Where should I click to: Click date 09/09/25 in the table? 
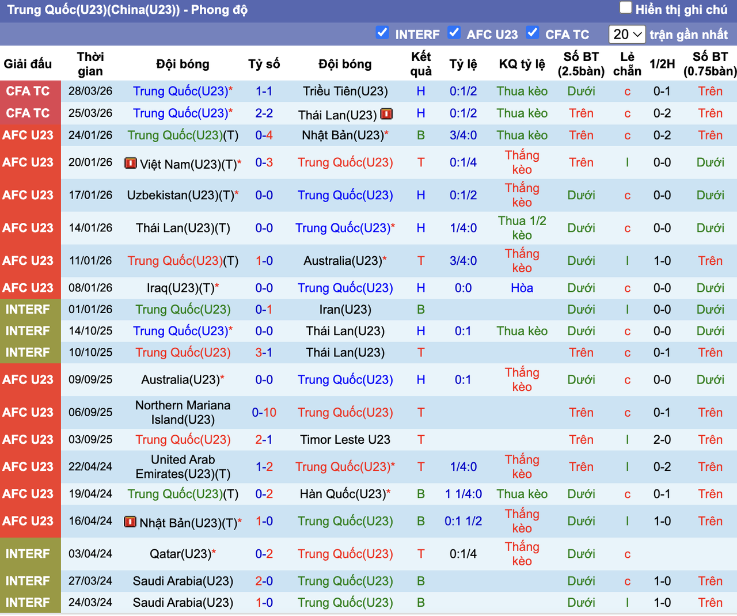[x=90, y=380]
